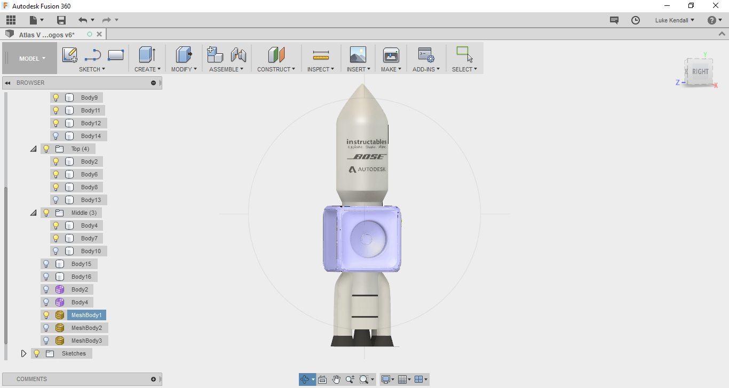Open the data panel grid icon
This screenshot has height=388, width=729.
pyautogui.click(x=11, y=20)
